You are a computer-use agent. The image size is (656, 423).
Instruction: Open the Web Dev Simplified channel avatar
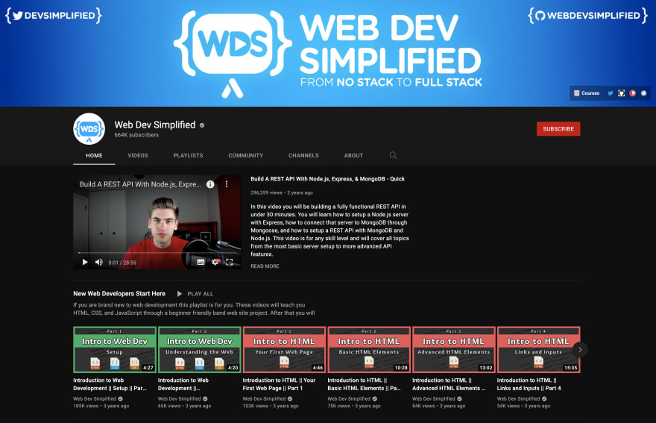point(89,129)
